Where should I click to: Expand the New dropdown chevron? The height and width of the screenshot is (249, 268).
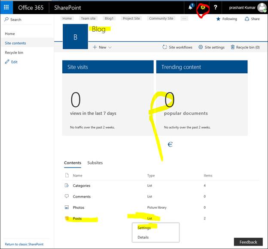110,47
